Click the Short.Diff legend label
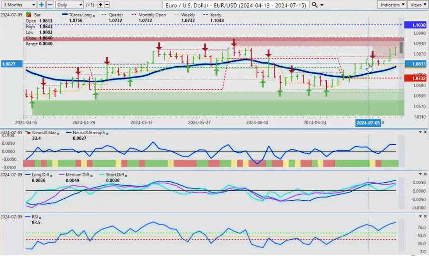429x256 pixels. click(x=115, y=175)
